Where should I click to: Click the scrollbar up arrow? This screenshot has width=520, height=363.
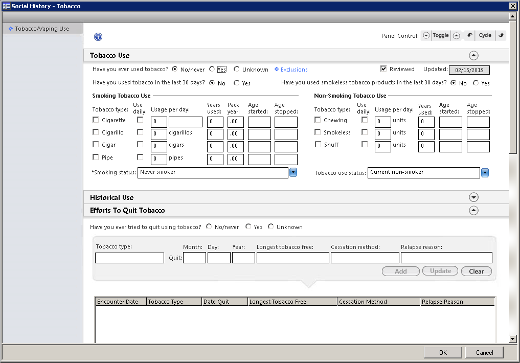(x=513, y=16)
